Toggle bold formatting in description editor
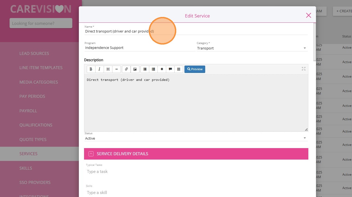The image size is (352, 197). [91, 69]
